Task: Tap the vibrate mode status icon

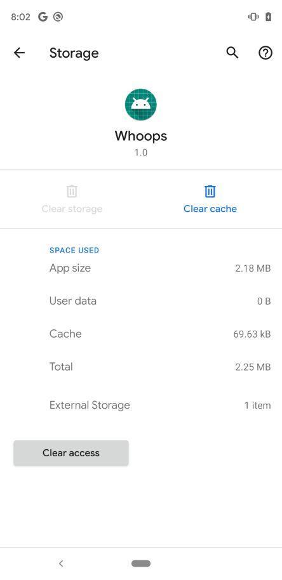Action: click(x=253, y=17)
